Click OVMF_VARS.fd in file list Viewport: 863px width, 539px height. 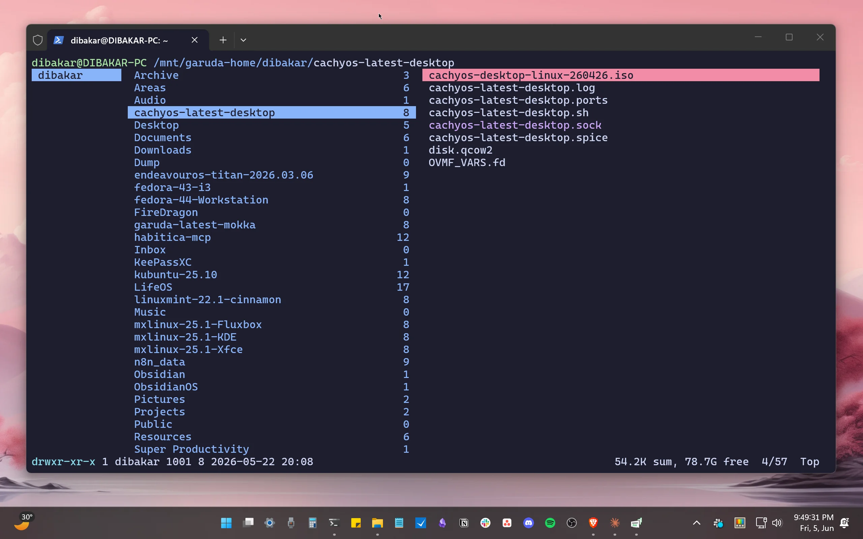coord(467,163)
